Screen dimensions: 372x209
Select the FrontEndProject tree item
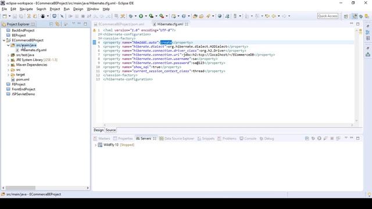pos(23,89)
